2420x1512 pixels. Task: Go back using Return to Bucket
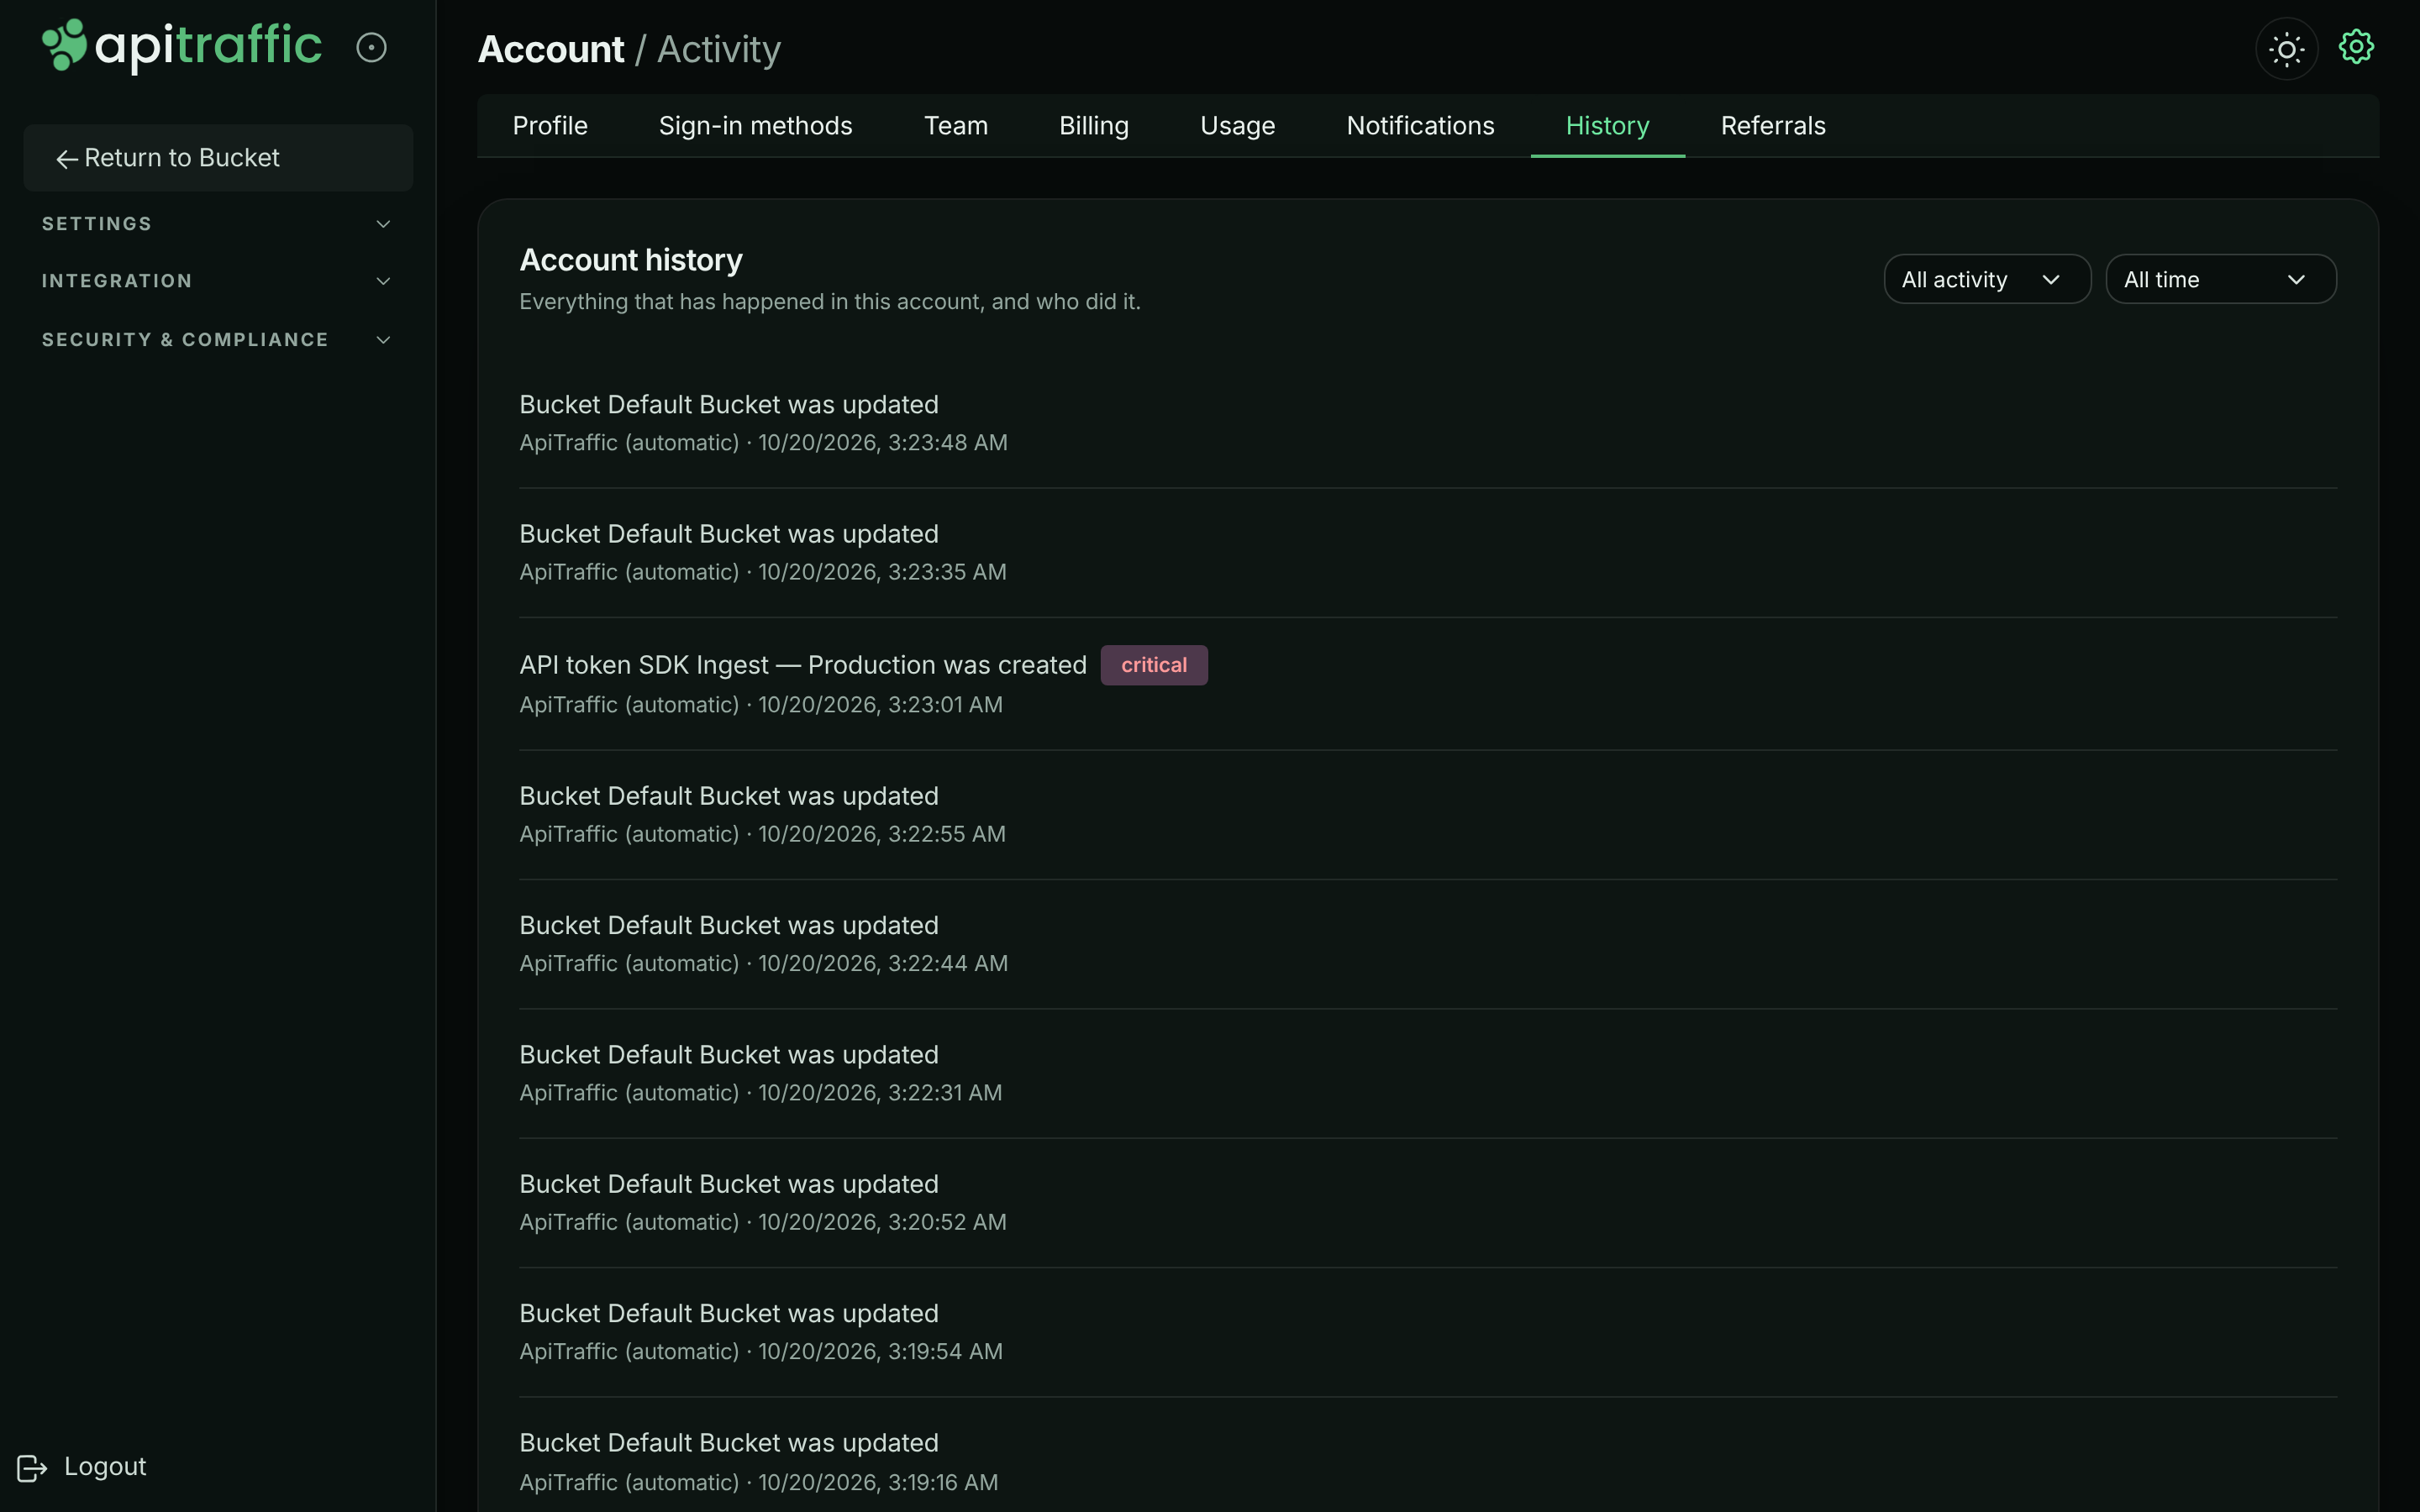[218, 158]
